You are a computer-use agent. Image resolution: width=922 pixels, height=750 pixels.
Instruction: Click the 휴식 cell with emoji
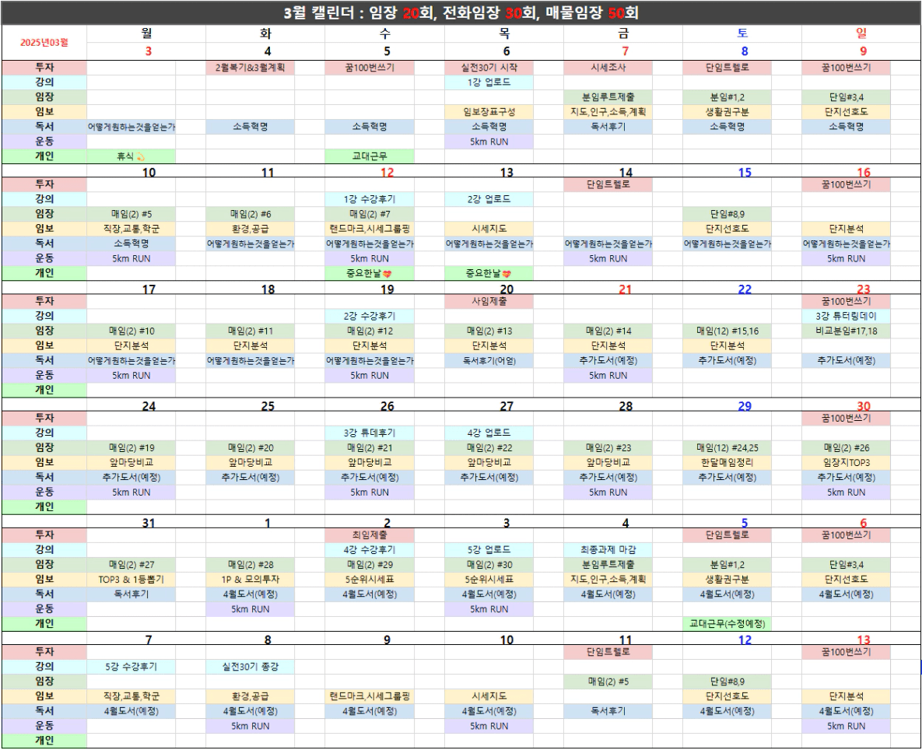[131, 156]
